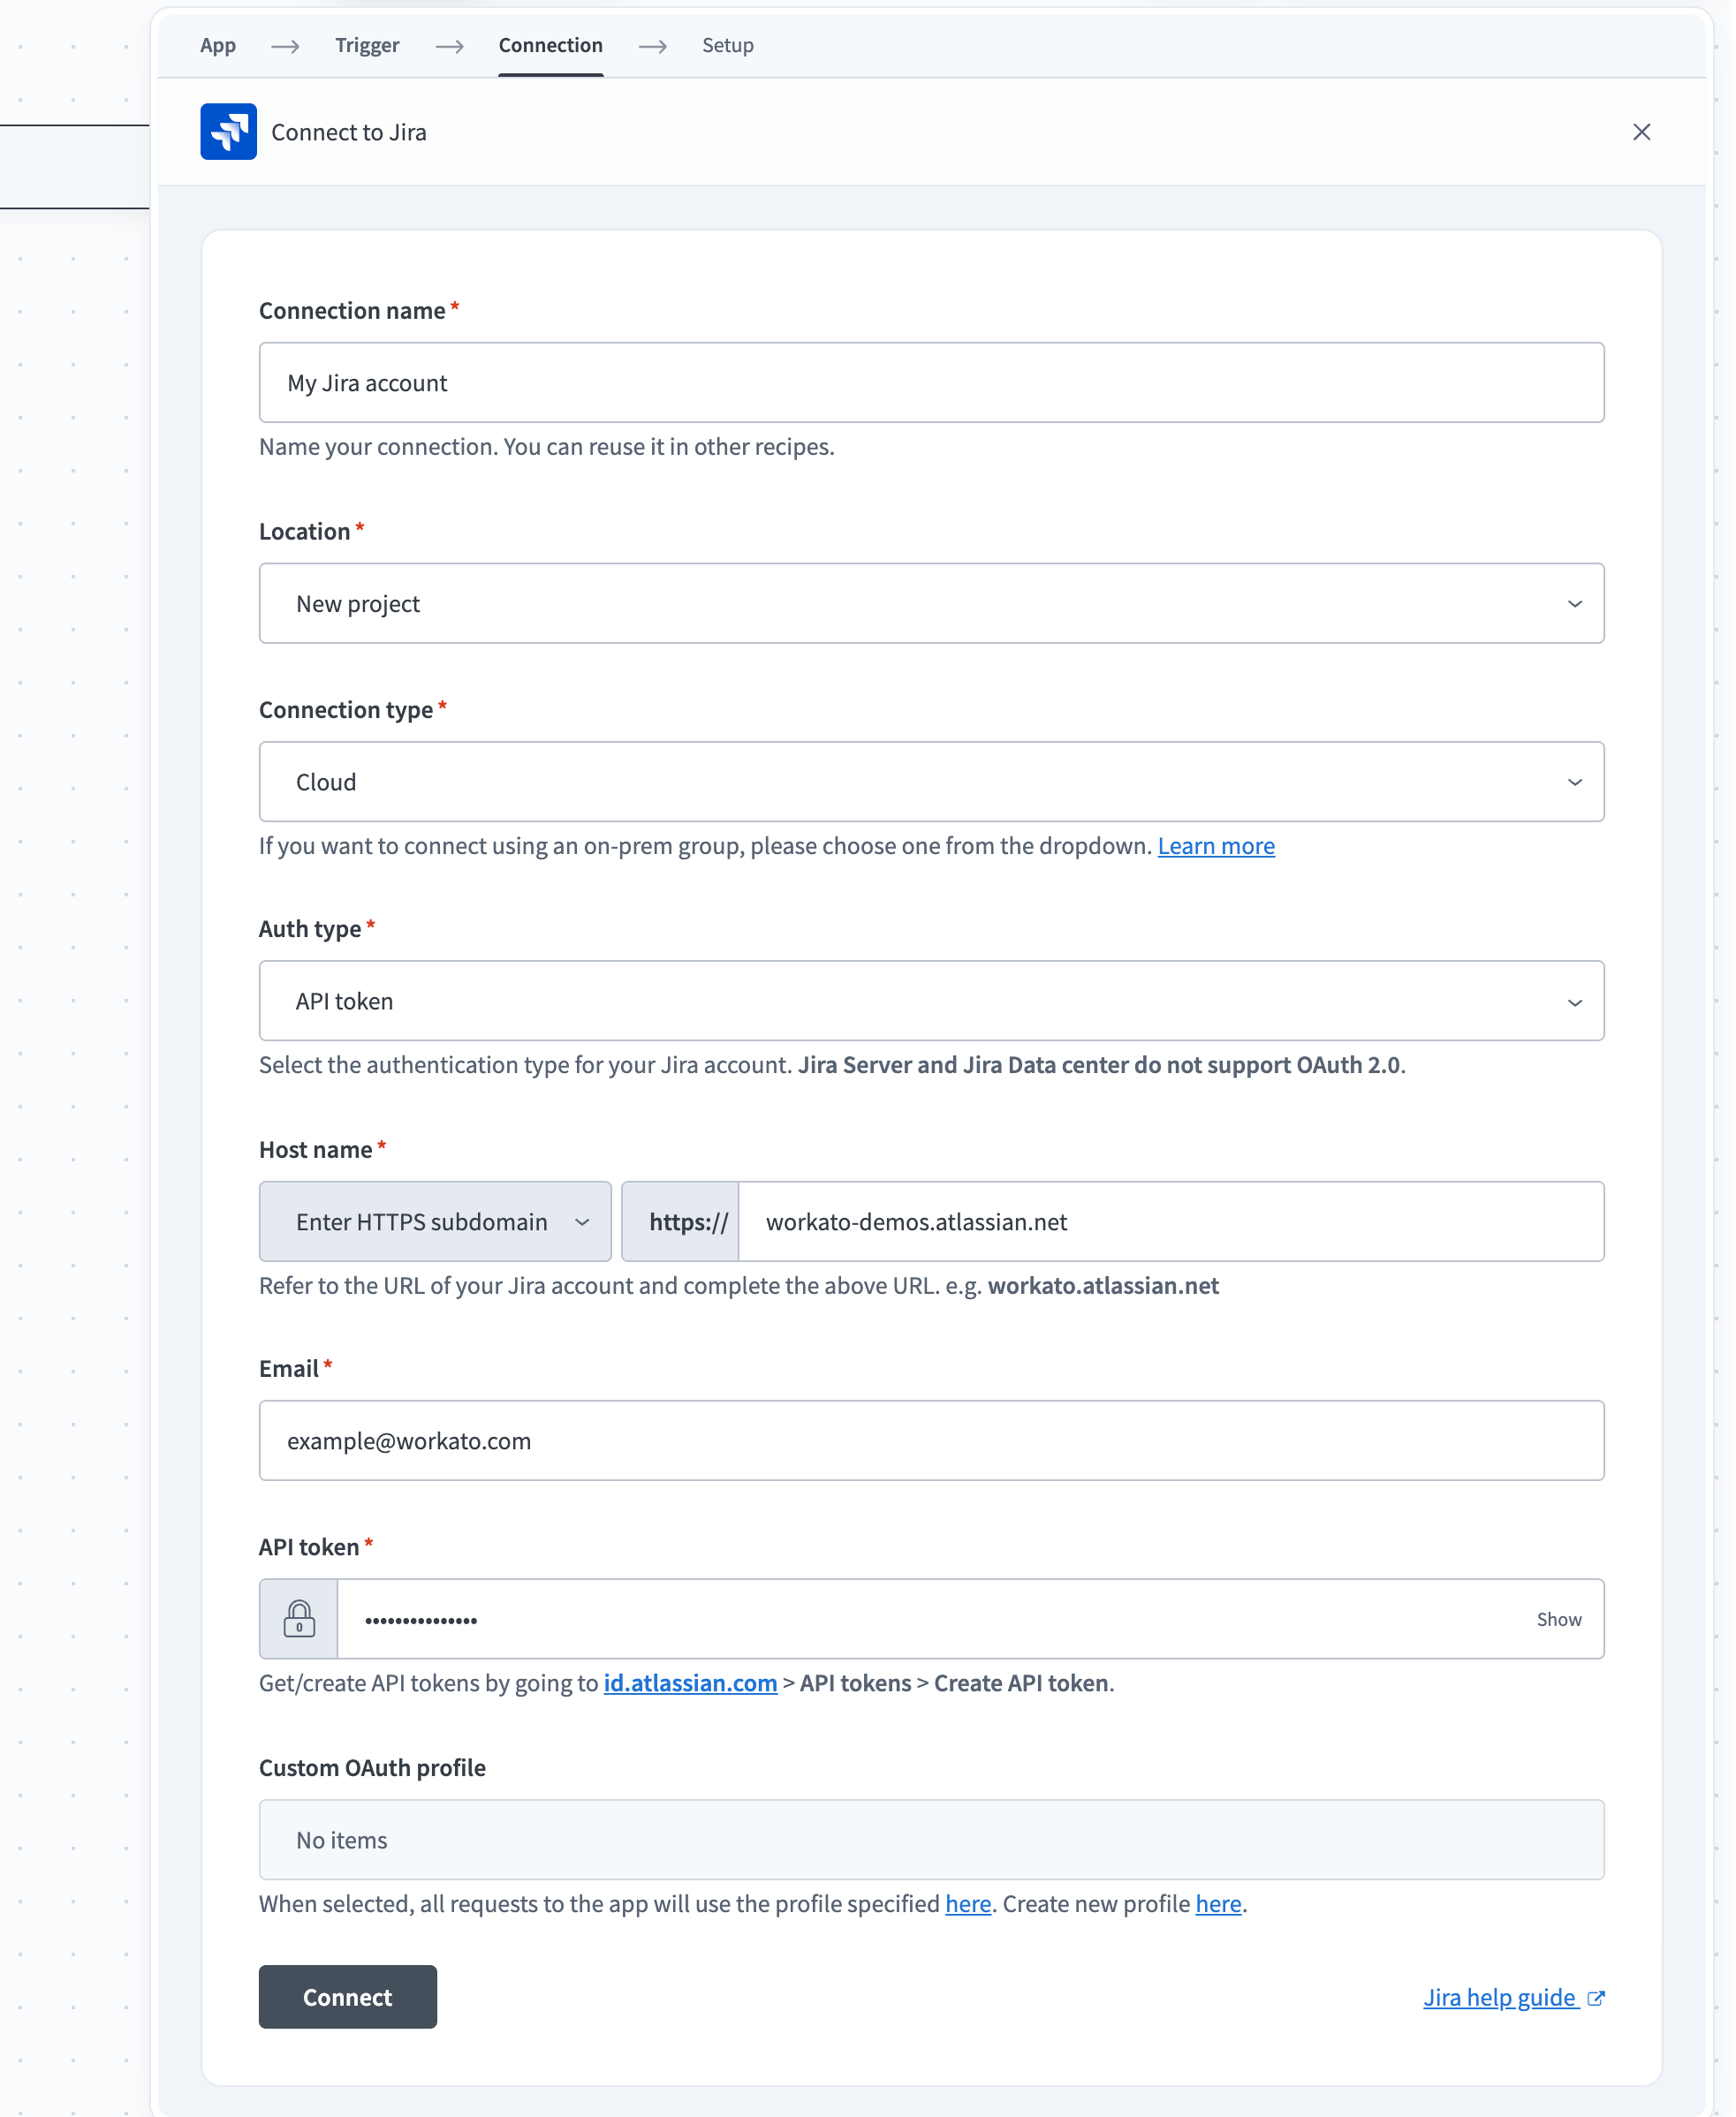Screen dimensions: 1736x2117
Task: Click the external link icon next to Jira help guide
Action: pyautogui.click(x=1596, y=1998)
